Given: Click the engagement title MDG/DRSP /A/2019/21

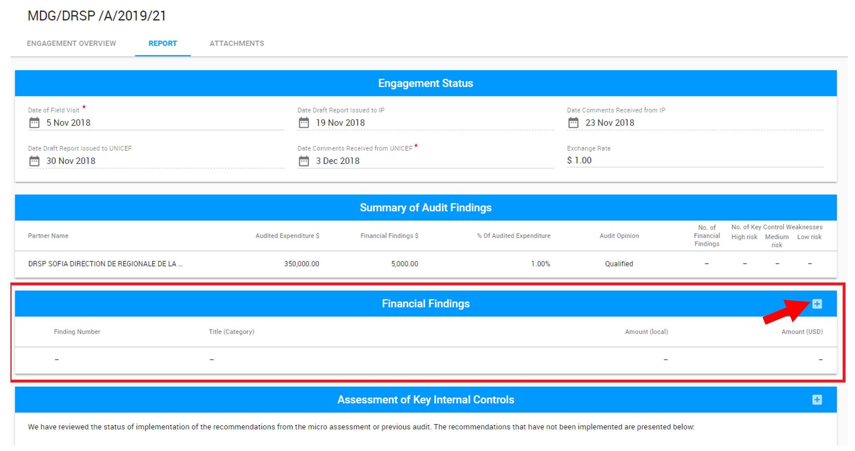Looking at the screenshot, I should coord(96,16).
